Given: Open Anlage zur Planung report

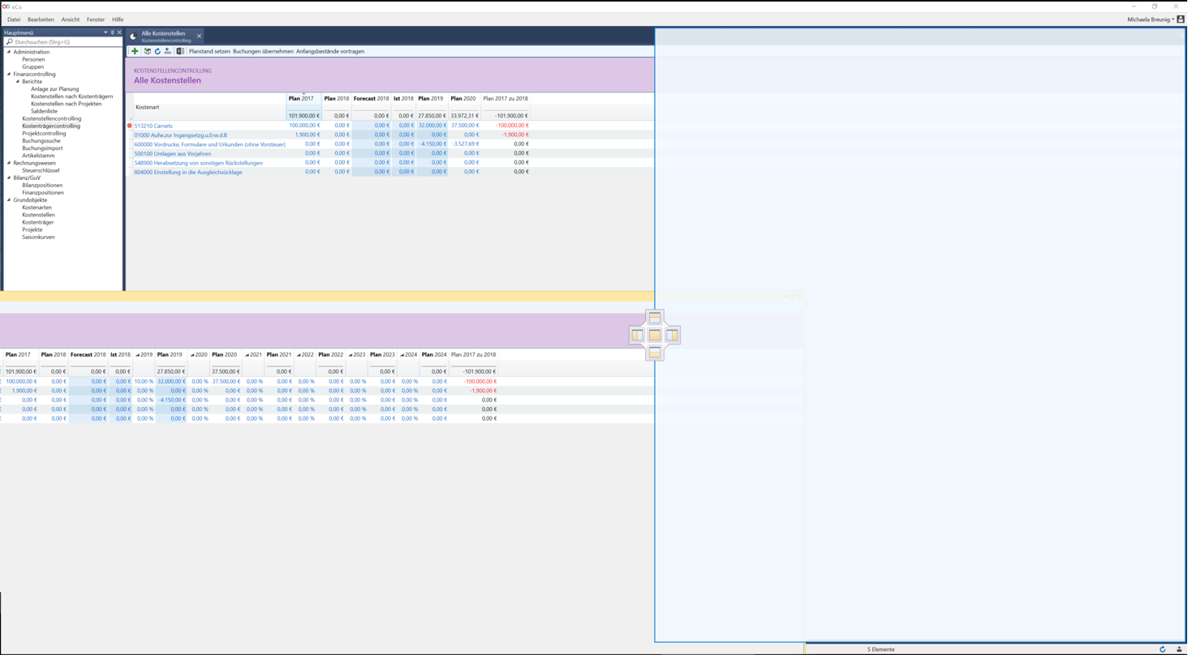Looking at the screenshot, I should point(54,89).
